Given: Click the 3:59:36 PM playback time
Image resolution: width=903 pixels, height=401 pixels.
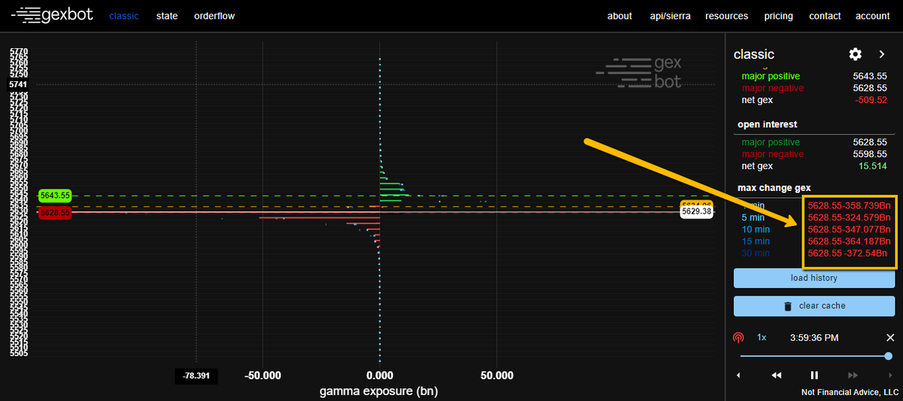Looking at the screenshot, I should (814, 338).
